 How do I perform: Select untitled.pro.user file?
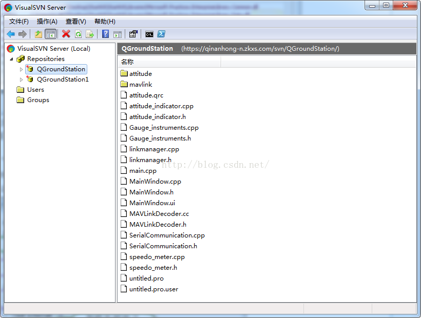[154, 289]
